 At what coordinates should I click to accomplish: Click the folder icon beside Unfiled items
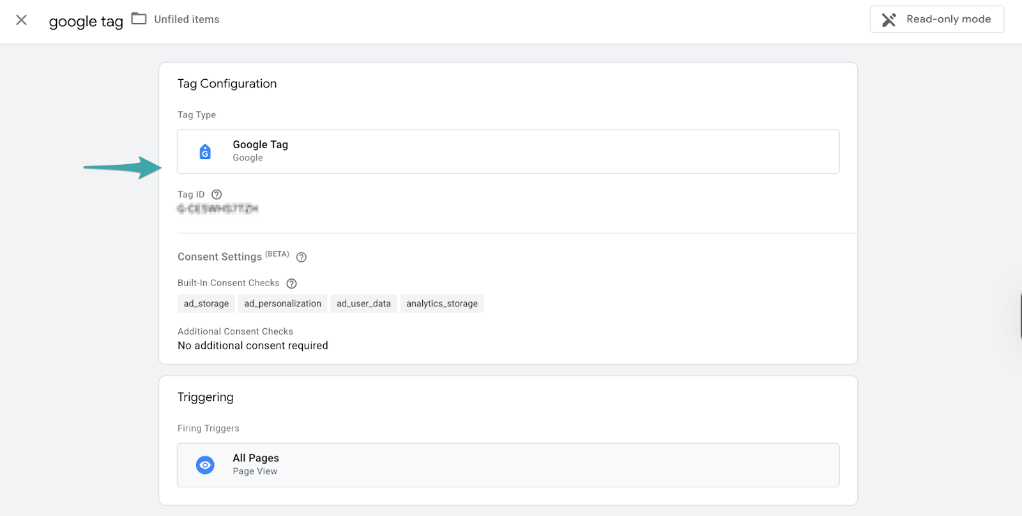pos(139,19)
